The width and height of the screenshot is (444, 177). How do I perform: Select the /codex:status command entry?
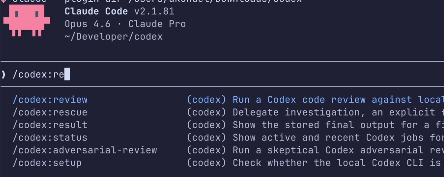[x=50, y=138]
